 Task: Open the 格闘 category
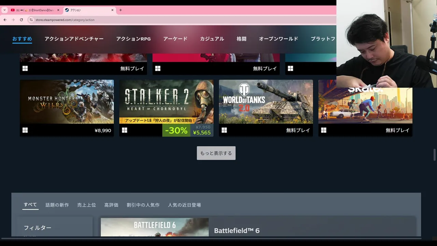tap(241, 39)
